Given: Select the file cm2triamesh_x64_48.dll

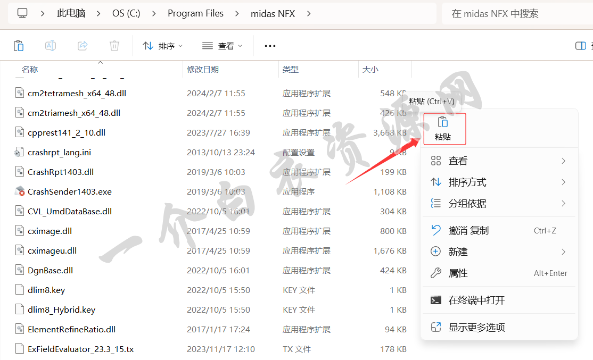Looking at the screenshot, I should [74, 113].
